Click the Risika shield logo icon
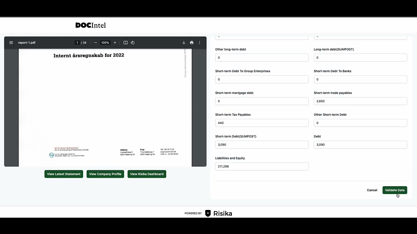 click(x=208, y=214)
